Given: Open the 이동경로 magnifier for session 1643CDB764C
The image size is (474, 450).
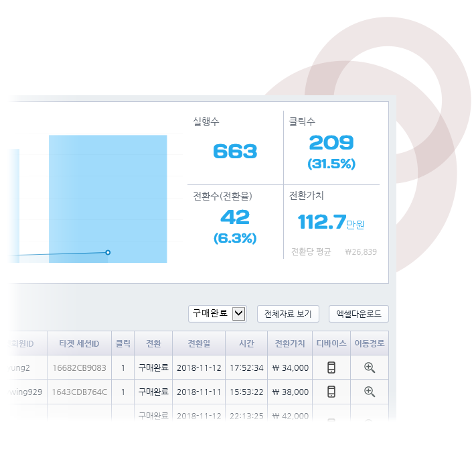Looking at the screenshot, I should click(370, 392).
